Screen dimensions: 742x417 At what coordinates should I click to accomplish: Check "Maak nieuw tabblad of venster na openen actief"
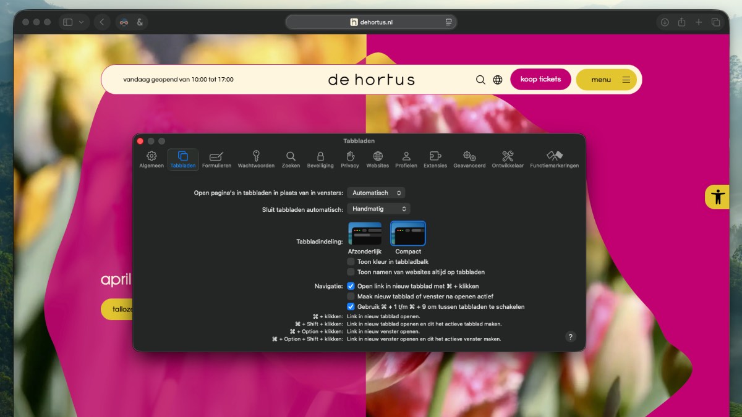click(x=351, y=296)
